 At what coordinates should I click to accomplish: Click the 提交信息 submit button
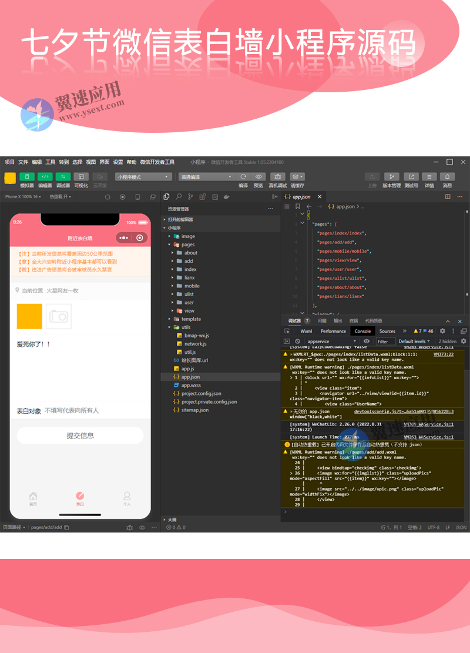click(x=80, y=436)
